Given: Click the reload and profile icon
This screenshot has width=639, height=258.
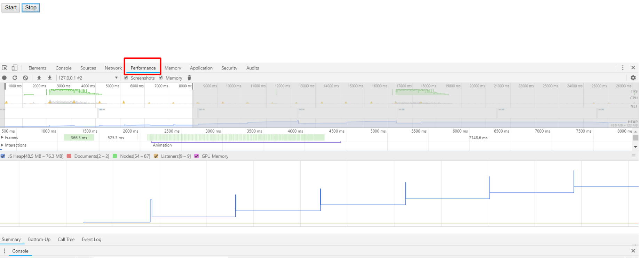Looking at the screenshot, I should [x=15, y=78].
